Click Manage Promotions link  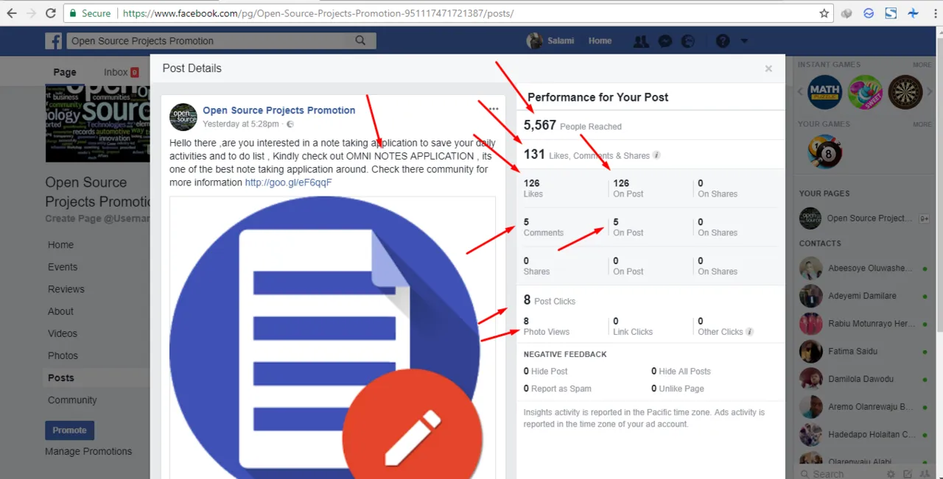point(88,451)
